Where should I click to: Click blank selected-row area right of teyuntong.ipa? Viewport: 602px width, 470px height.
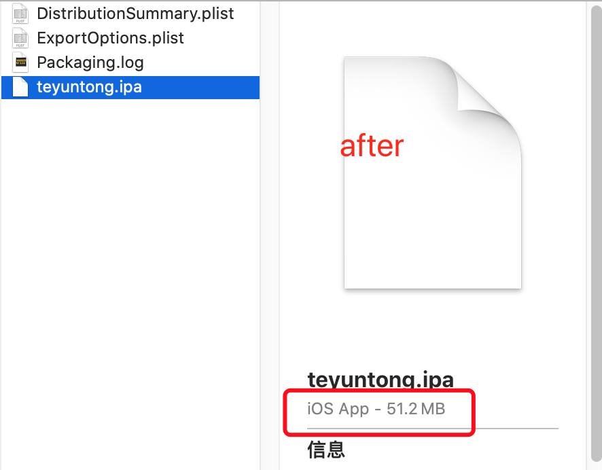(x=204, y=87)
